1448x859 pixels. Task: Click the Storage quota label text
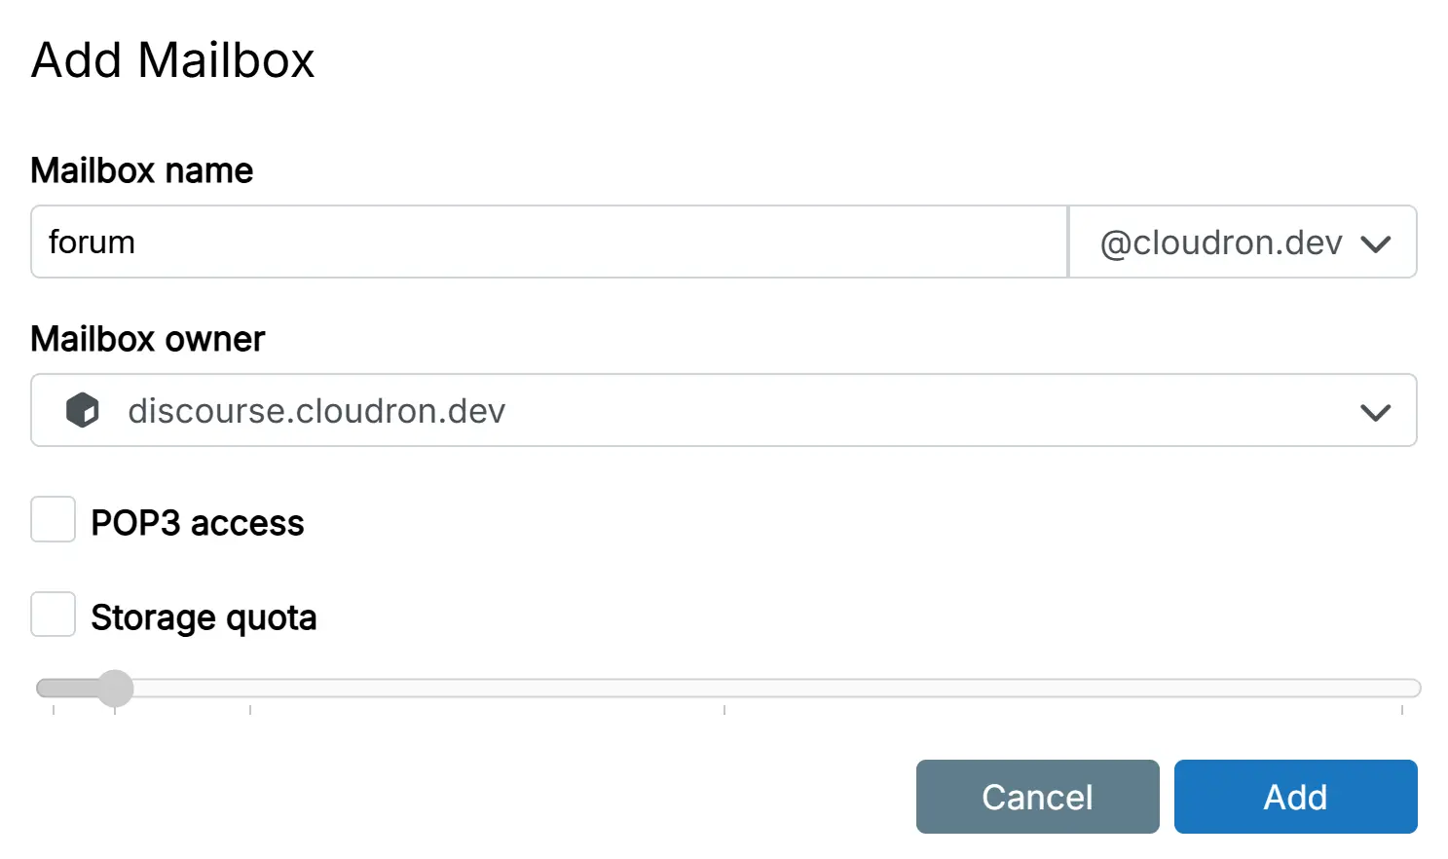point(204,616)
